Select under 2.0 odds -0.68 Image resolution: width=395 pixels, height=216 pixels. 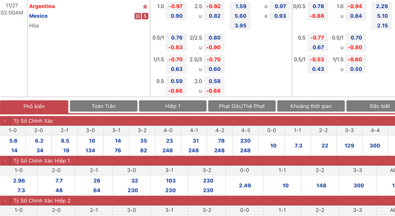214,91
